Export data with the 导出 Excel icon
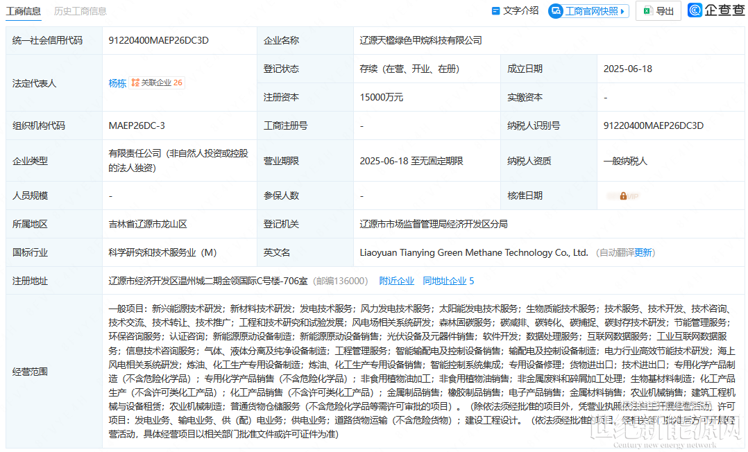Screen dimensions: 748x452 647,11
